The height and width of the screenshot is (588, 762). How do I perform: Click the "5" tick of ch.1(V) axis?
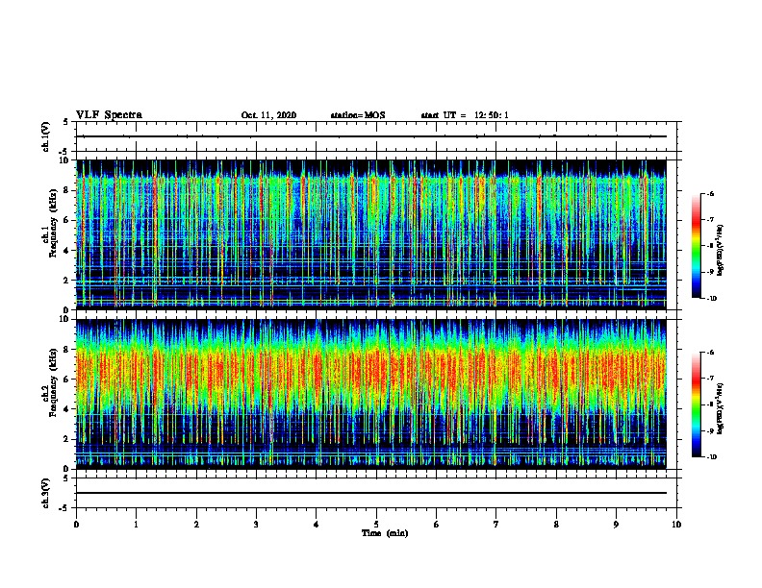[66, 122]
